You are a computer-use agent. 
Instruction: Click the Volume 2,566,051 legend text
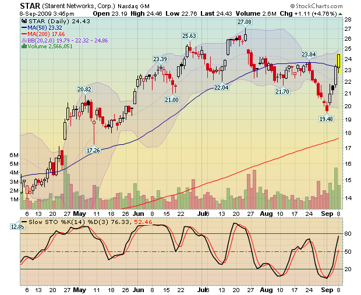(50, 47)
